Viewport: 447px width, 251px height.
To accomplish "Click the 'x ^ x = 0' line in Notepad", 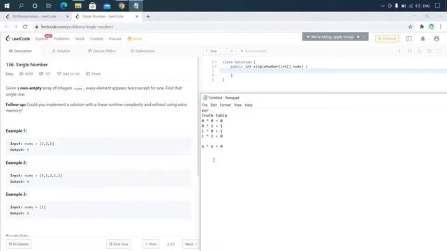I will tap(212, 146).
